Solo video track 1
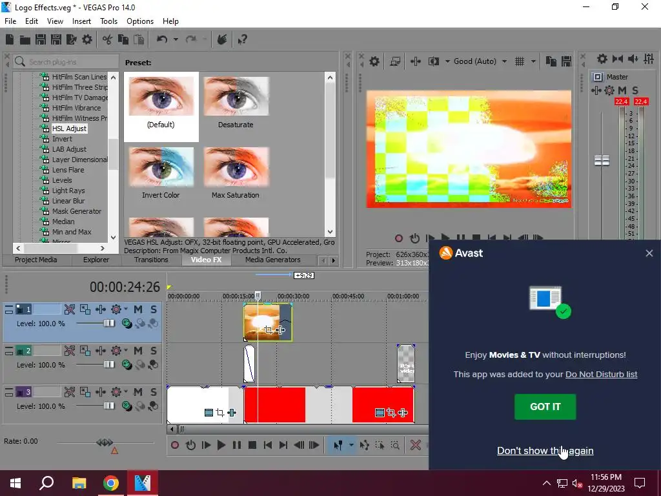Viewport: 661px width, 496px height. [x=154, y=309]
